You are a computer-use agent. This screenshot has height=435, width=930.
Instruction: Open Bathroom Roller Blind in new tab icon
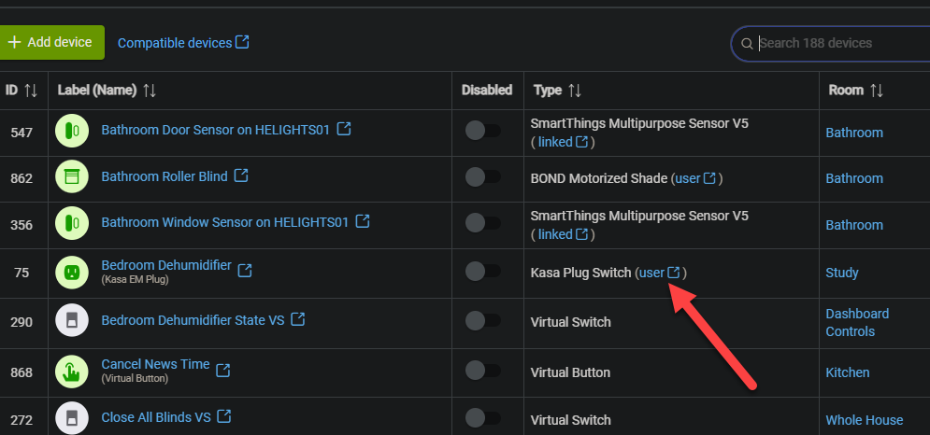(x=241, y=175)
